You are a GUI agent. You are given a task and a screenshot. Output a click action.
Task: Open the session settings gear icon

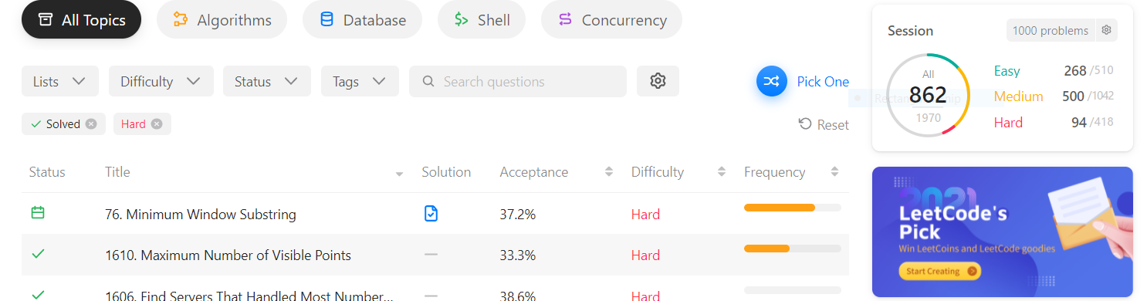(1106, 30)
